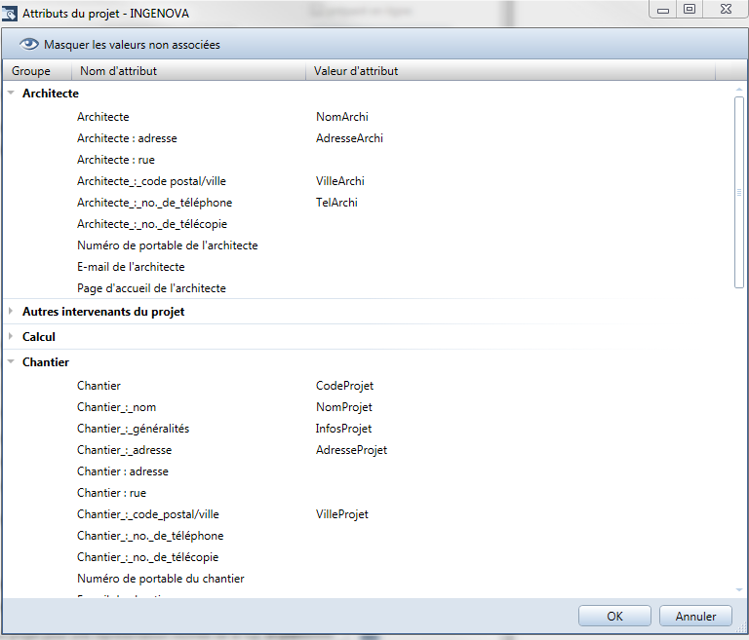This screenshot has height=640, width=749.
Task: Toggle the eye icon to hide unassociated values
Action: pyautogui.click(x=29, y=45)
